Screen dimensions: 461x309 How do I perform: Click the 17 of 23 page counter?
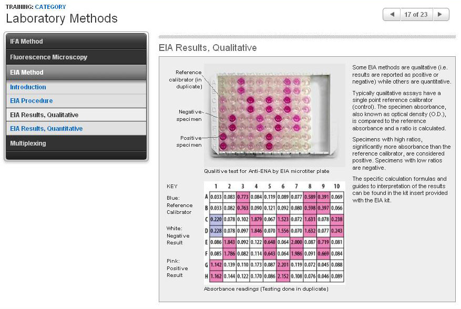pyautogui.click(x=416, y=15)
